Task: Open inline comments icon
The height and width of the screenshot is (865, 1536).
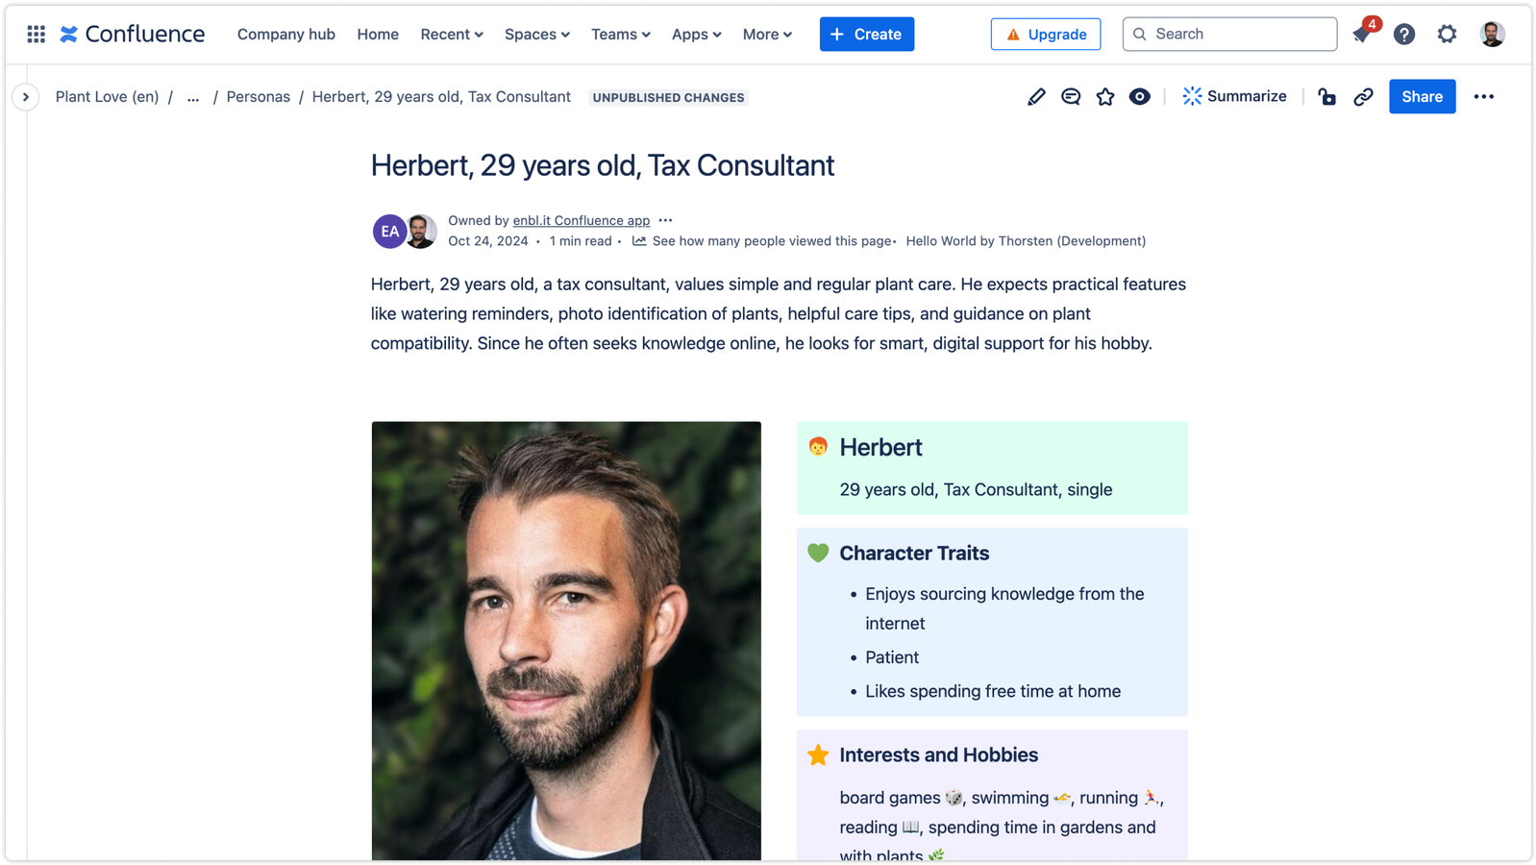Action: (x=1071, y=97)
